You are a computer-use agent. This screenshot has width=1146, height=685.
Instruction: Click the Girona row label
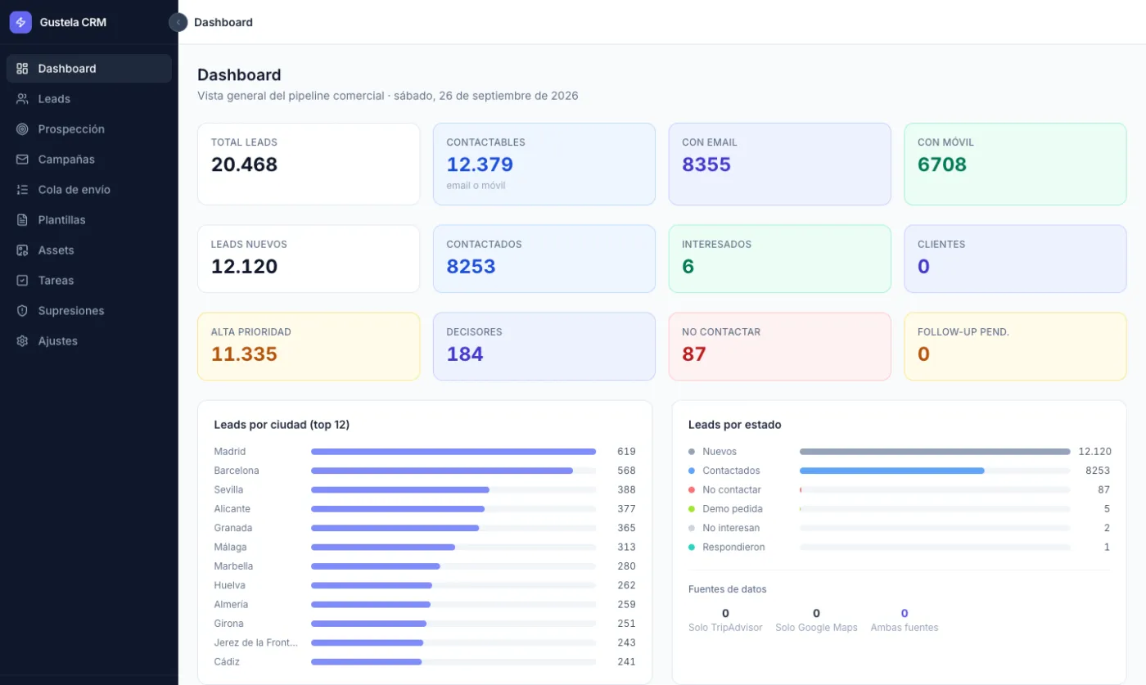click(229, 624)
